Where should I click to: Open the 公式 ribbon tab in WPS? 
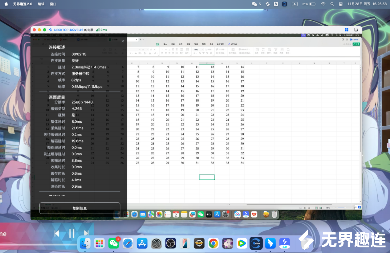click(181, 44)
